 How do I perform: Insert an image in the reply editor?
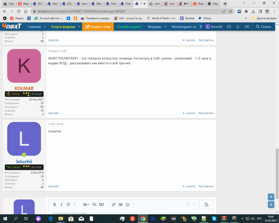121,205
